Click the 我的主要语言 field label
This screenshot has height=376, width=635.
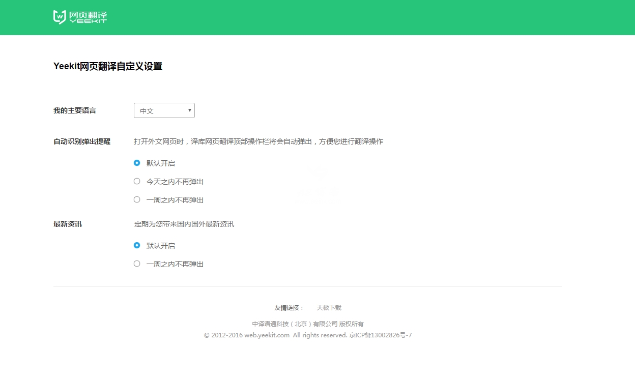(x=75, y=110)
